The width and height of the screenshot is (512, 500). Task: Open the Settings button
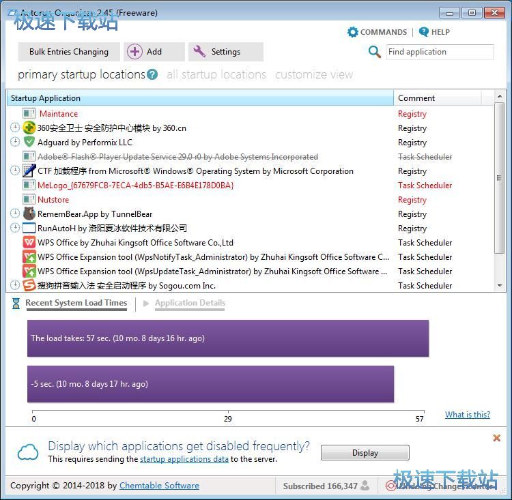(226, 52)
